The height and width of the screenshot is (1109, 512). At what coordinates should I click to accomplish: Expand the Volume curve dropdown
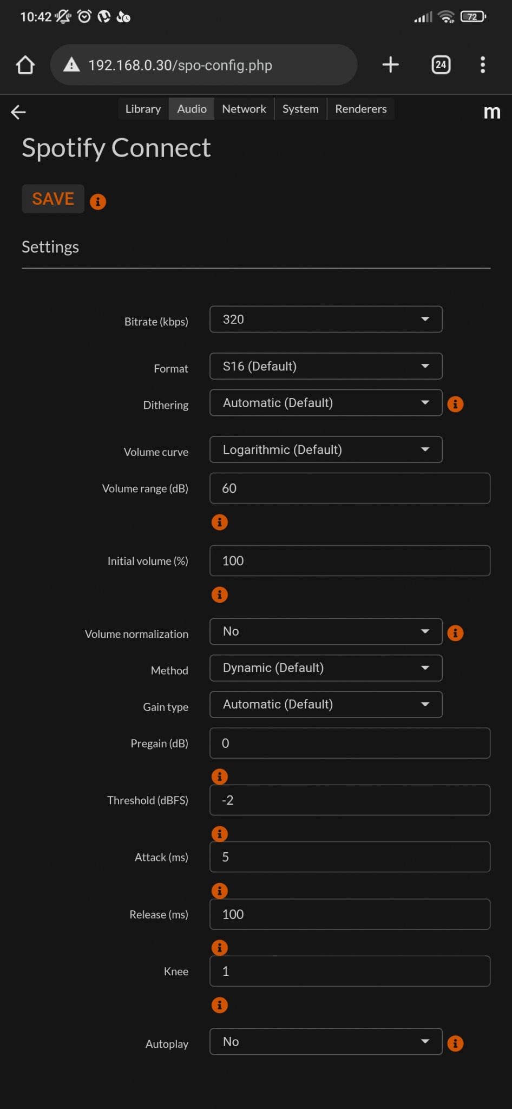[x=326, y=449]
